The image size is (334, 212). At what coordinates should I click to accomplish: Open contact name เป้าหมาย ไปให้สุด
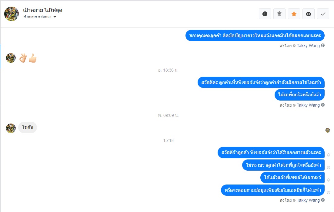click(x=43, y=10)
